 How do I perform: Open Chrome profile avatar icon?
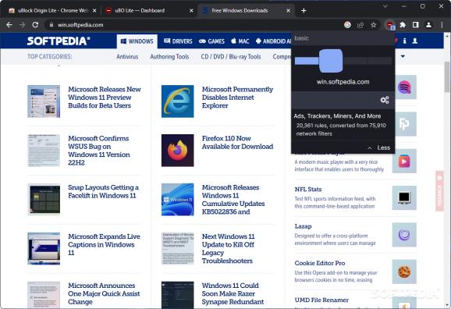pos(428,25)
